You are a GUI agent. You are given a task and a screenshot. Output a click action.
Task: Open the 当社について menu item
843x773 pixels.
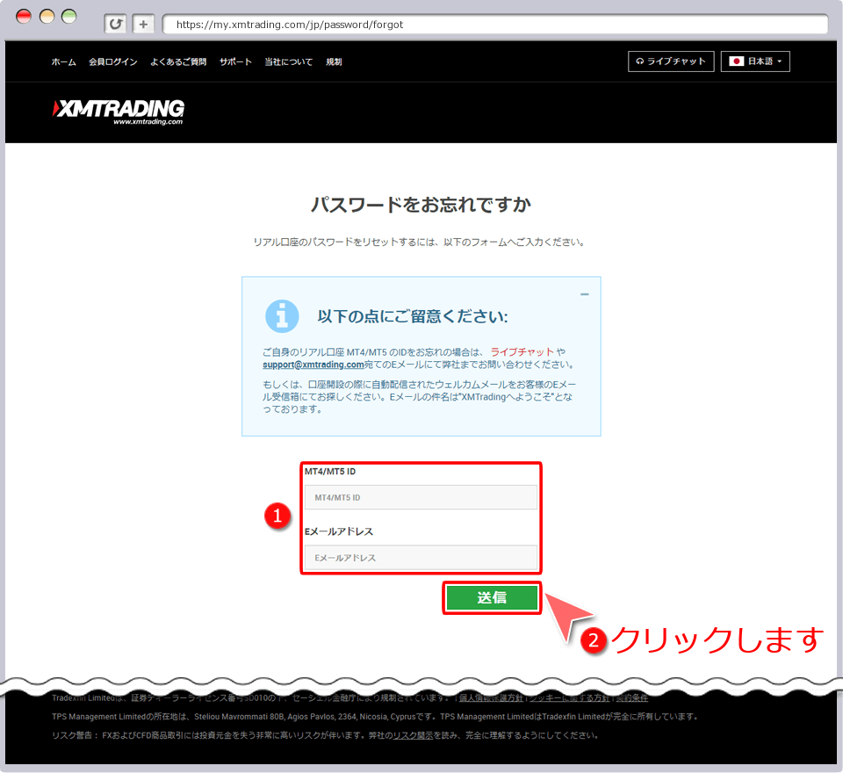pos(289,61)
